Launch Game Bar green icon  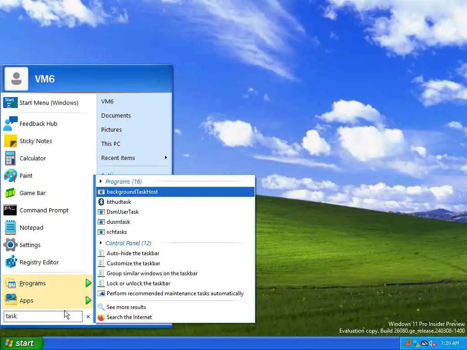[10, 193]
